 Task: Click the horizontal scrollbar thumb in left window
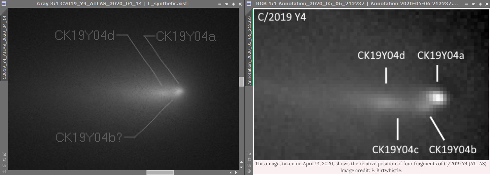click(x=160, y=172)
